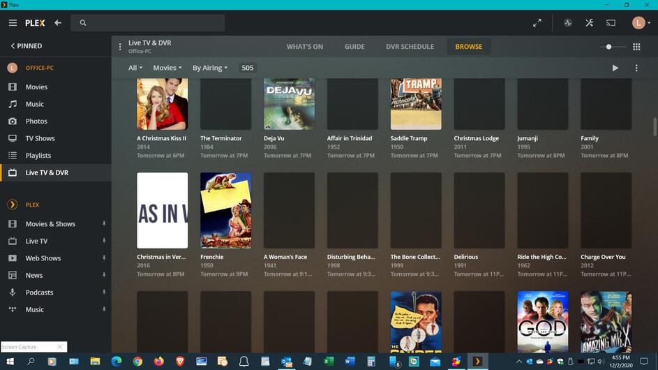The image size is (658, 370).
Task: Open the By Airing sort dropdown
Action: tap(209, 68)
